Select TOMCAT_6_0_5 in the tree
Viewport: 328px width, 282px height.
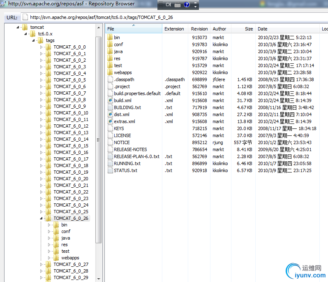point(69,80)
